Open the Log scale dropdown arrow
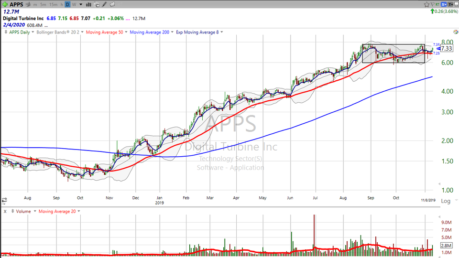This screenshot has height=258, width=459. pyautogui.click(x=456, y=201)
